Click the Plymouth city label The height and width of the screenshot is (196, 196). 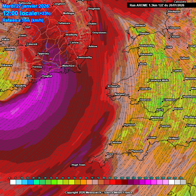click(x=137, y=151)
